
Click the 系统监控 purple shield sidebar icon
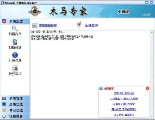(x=4, y=21)
